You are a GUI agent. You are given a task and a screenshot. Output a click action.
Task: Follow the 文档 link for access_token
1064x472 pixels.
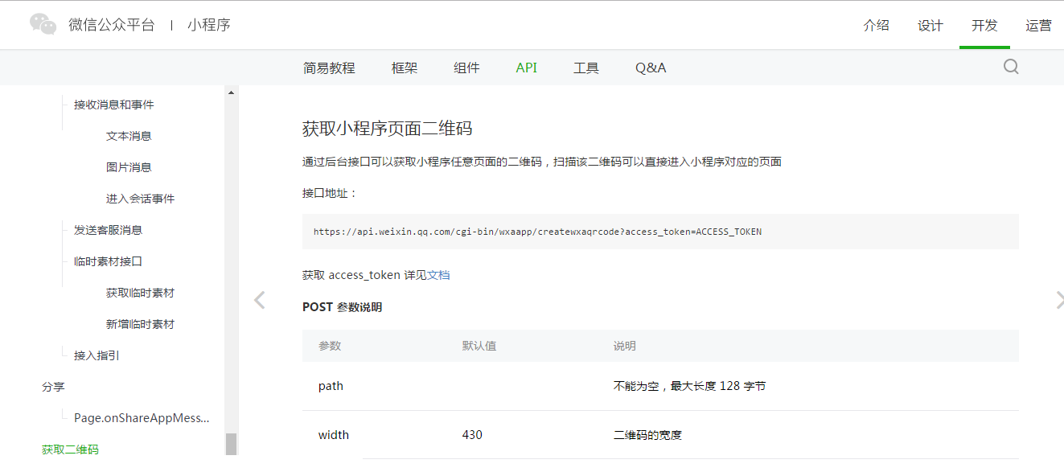[438, 275]
